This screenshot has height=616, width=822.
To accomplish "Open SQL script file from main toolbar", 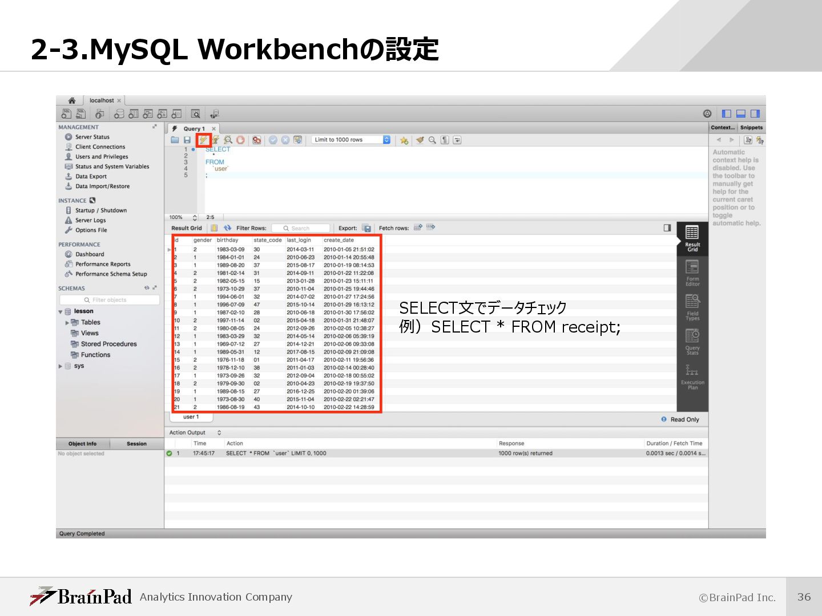I will [81, 114].
